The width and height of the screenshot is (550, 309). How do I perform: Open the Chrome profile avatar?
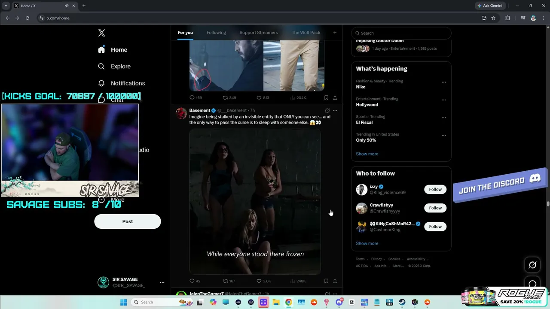533,18
